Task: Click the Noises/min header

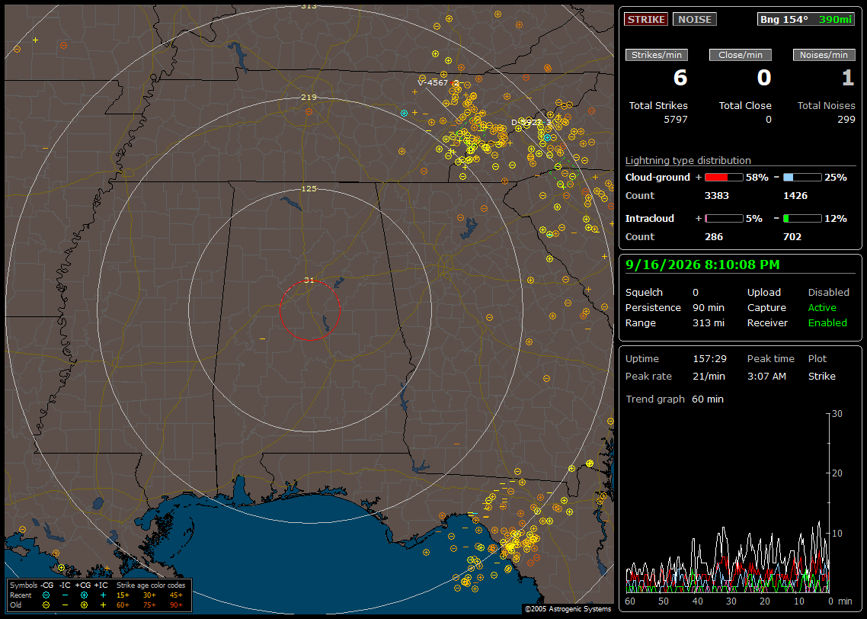Action: (824, 55)
